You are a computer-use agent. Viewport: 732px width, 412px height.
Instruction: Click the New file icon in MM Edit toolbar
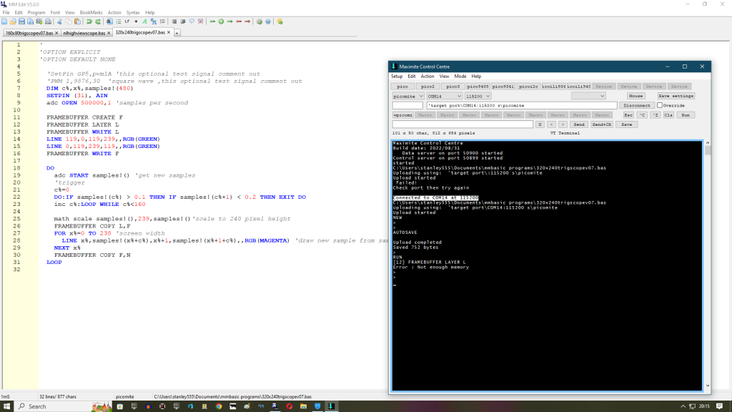[x=4, y=21]
